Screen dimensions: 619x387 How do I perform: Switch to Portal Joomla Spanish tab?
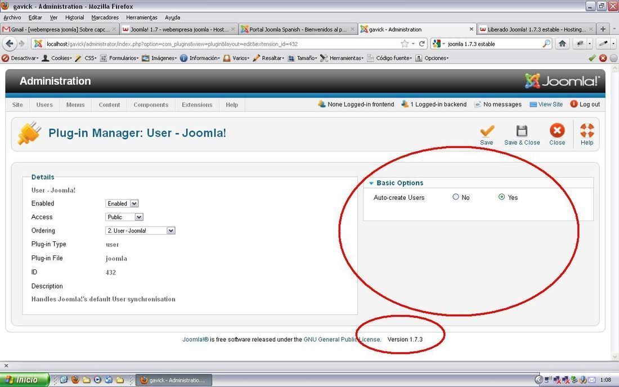coord(297,29)
